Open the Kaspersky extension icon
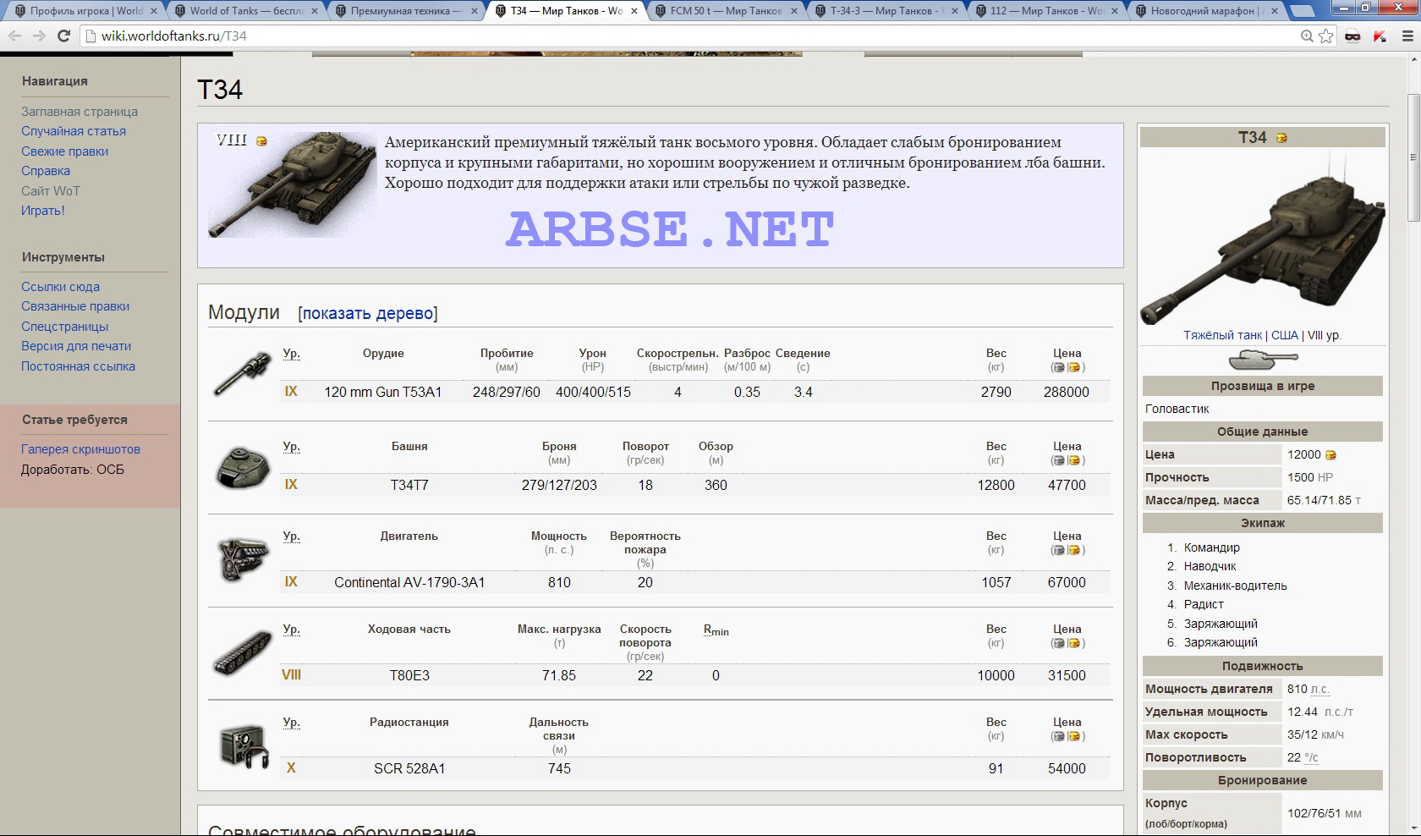Viewport: 1421px width, 836px height. click(x=1380, y=36)
